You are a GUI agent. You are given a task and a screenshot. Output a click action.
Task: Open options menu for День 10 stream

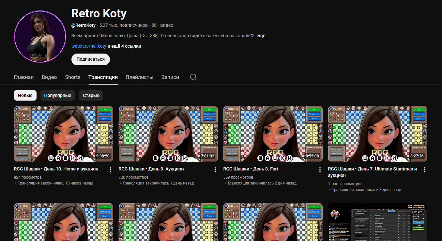(111, 170)
